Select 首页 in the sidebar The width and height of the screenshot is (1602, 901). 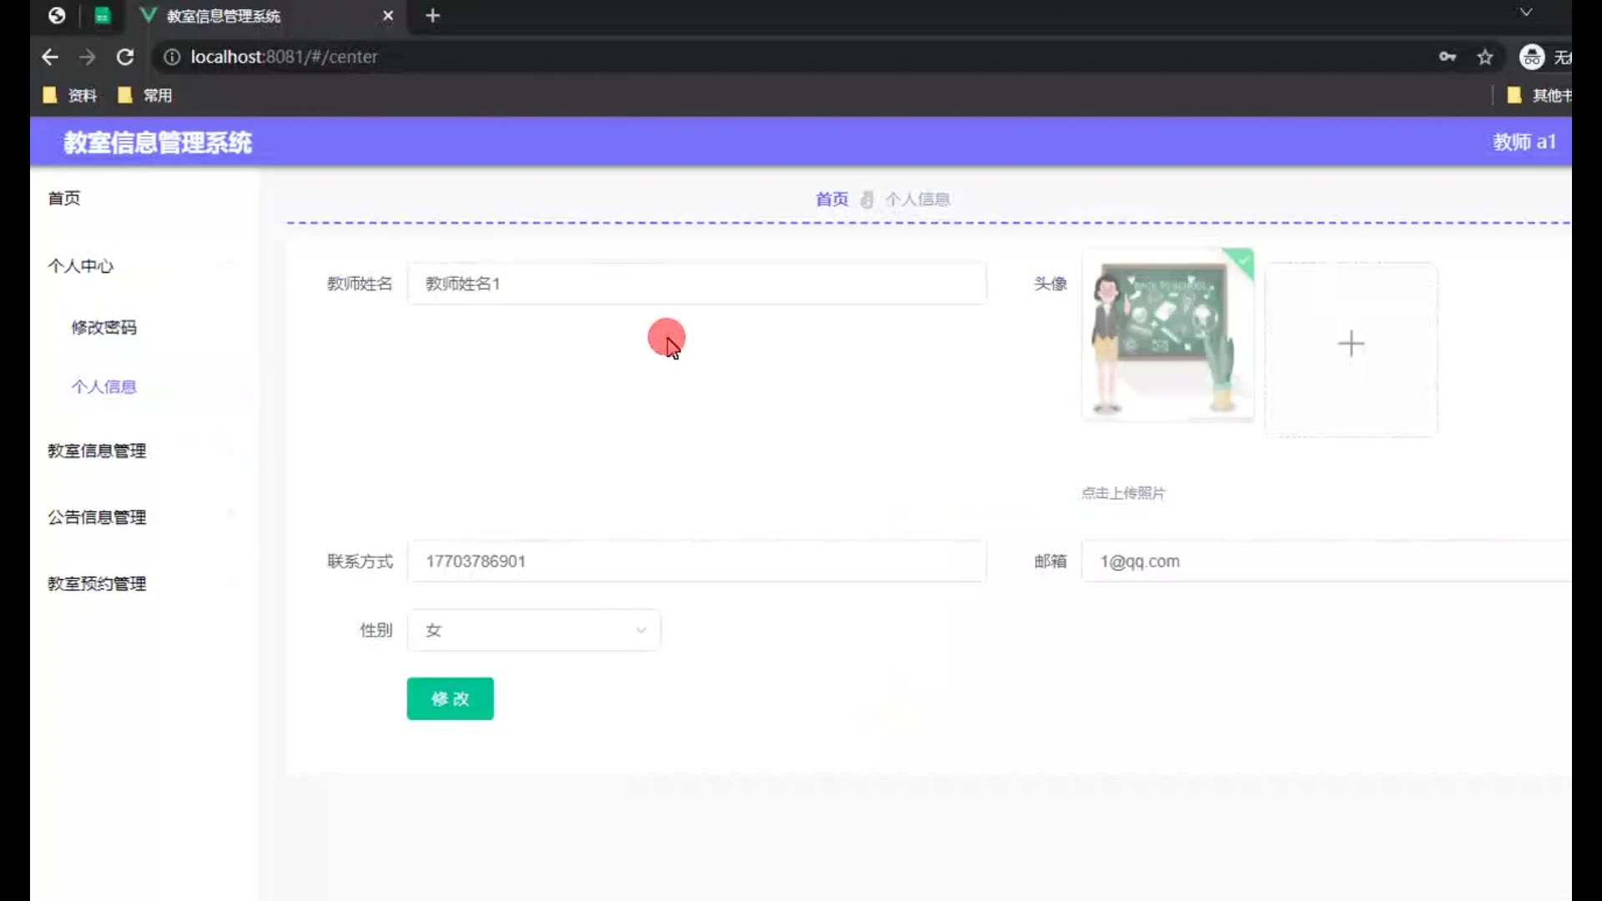coord(64,199)
